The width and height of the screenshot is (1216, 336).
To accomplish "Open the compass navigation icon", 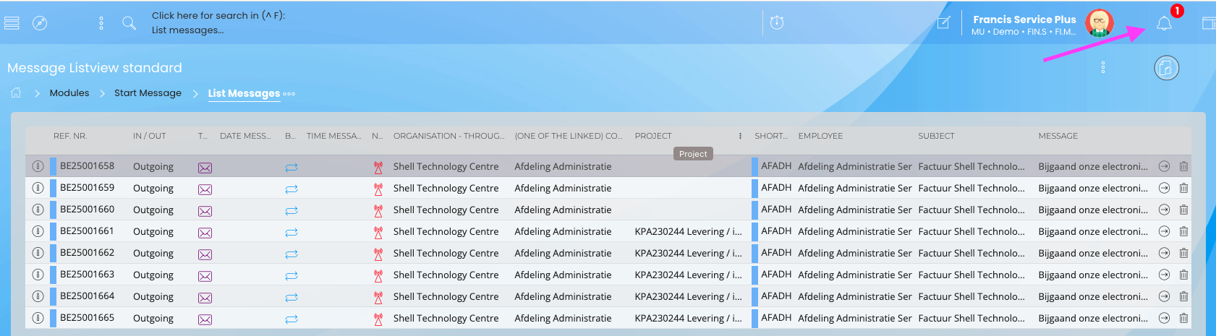I will pyautogui.click(x=40, y=23).
